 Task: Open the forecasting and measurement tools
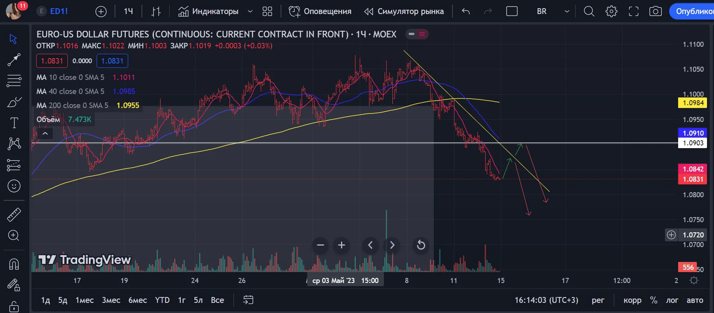coord(14,165)
